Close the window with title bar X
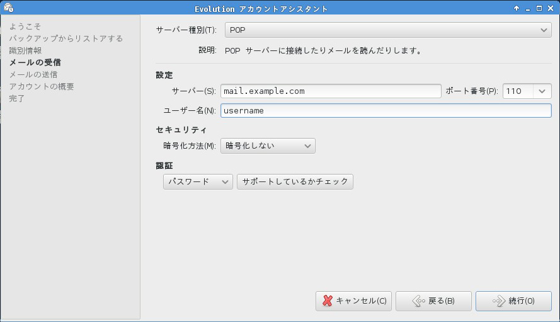This screenshot has height=322, width=560. point(551,9)
